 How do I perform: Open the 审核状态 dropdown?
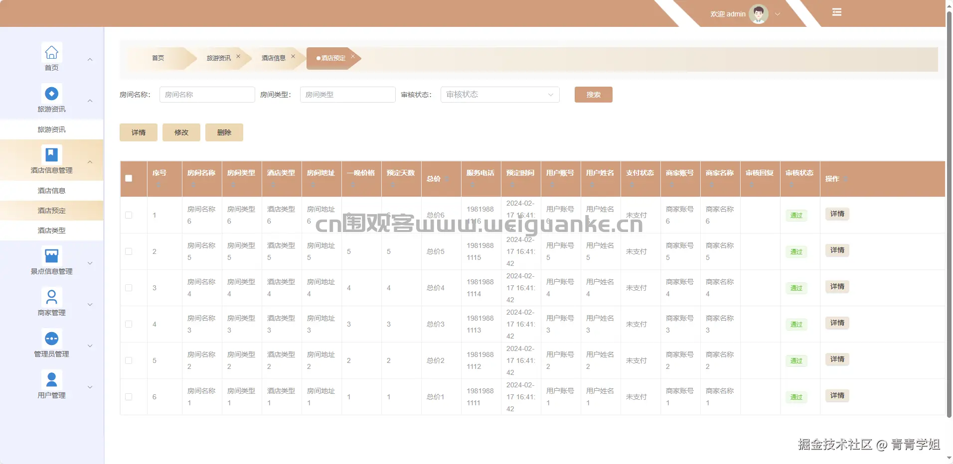[x=500, y=95]
